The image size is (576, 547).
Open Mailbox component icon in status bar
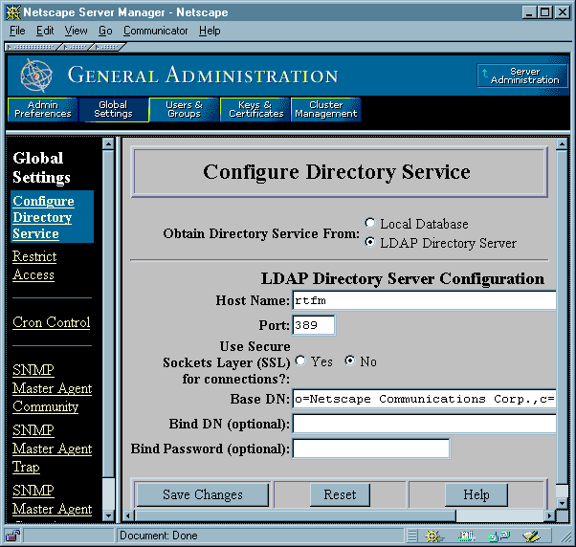tap(467, 536)
